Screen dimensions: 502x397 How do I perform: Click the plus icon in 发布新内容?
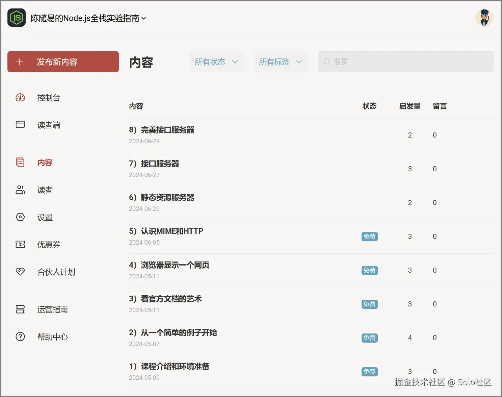[x=20, y=62]
